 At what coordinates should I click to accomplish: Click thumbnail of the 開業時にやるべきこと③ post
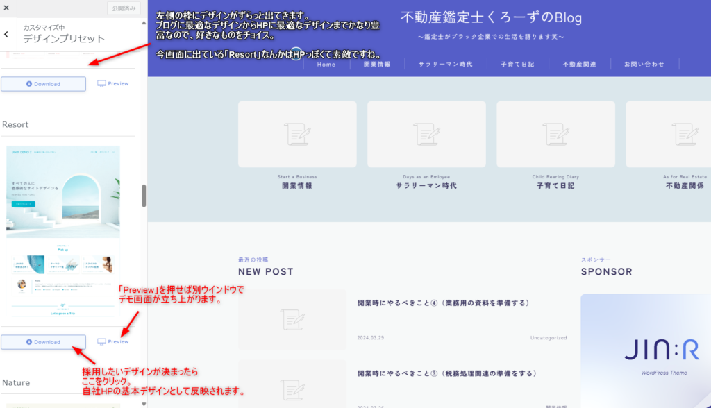[x=292, y=384]
